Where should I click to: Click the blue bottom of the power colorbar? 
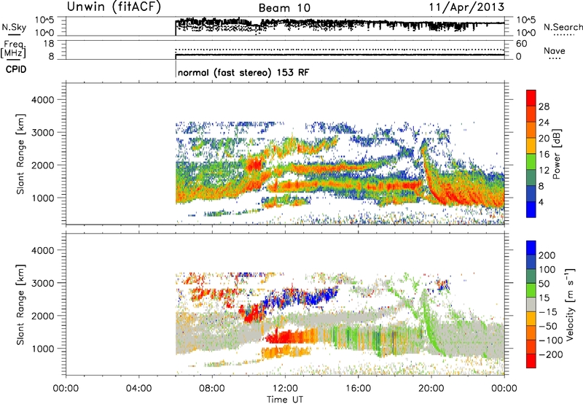[x=531, y=209]
